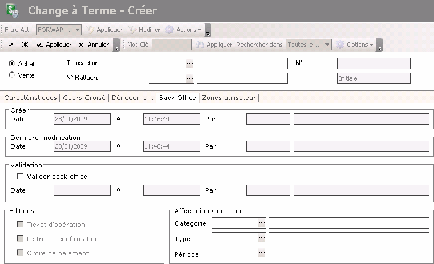Open the Zones utilisateur tab
Viewport: 434px width, 264px height.
(229, 98)
